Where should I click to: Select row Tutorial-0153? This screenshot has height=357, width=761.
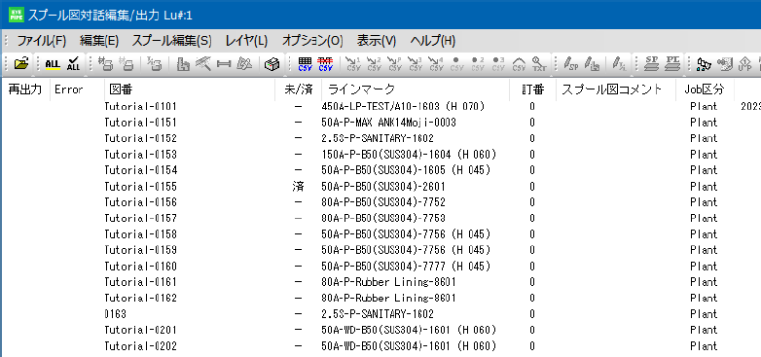[x=380, y=155]
